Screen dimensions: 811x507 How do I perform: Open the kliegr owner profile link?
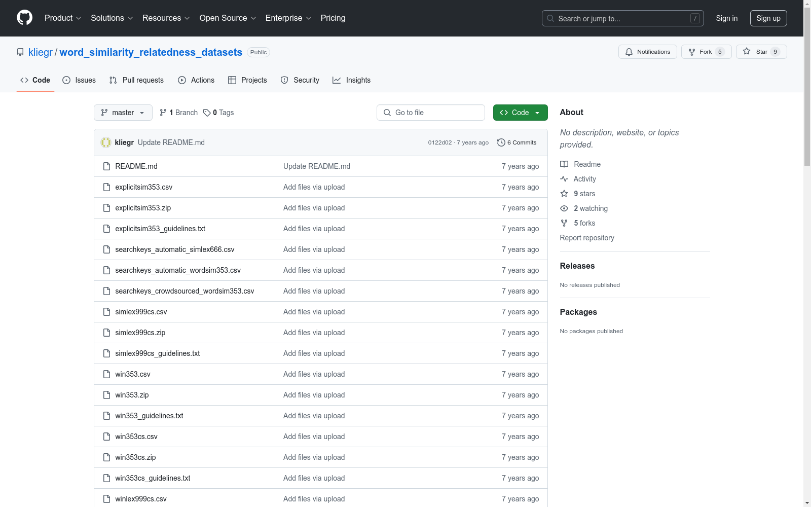coord(41,52)
